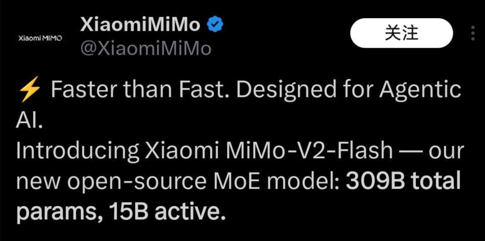Image resolution: width=485 pixels, height=241 pixels.
Task: Click the 'Xiaomi MIMO' logo text in avatar
Action: (40, 38)
